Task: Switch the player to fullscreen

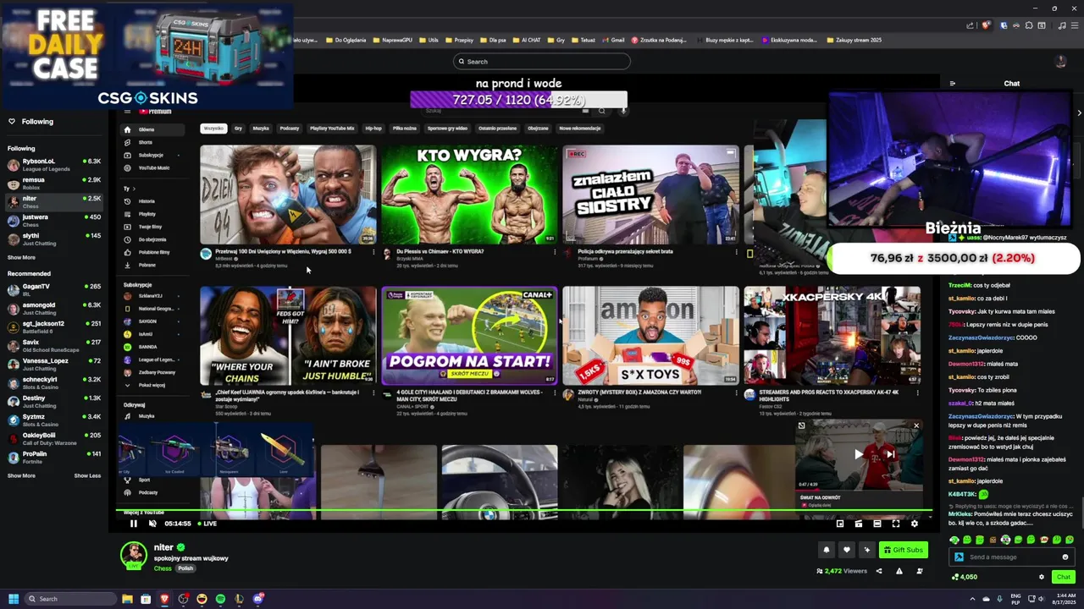Action: pos(896,524)
